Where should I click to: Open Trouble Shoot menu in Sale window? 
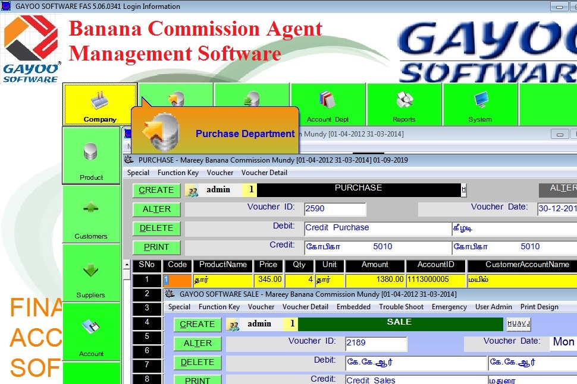(401, 307)
